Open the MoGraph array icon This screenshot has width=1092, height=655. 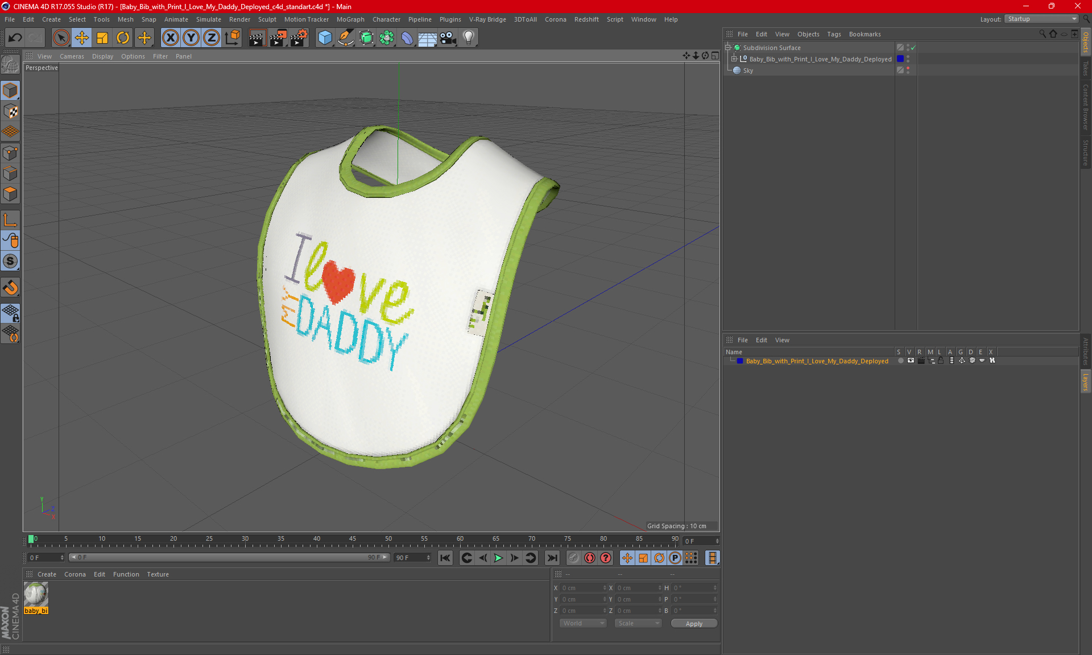pos(387,38)
